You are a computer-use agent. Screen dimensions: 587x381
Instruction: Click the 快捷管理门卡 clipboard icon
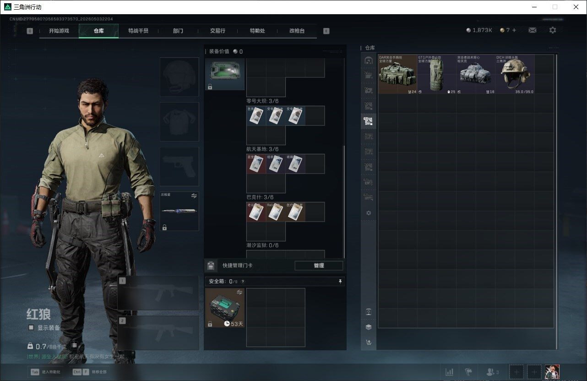click(x=211, y=266)
